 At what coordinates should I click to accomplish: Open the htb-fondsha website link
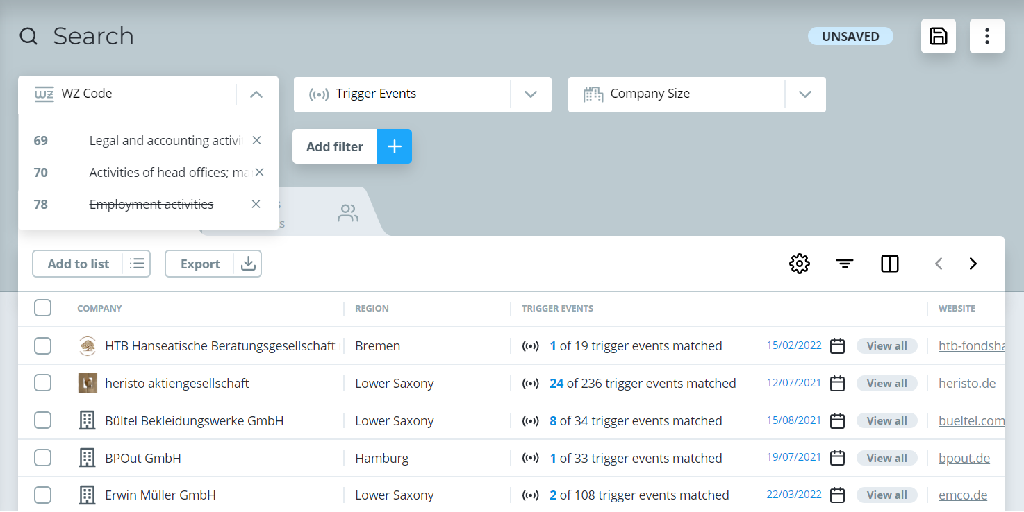coord(971,345)
